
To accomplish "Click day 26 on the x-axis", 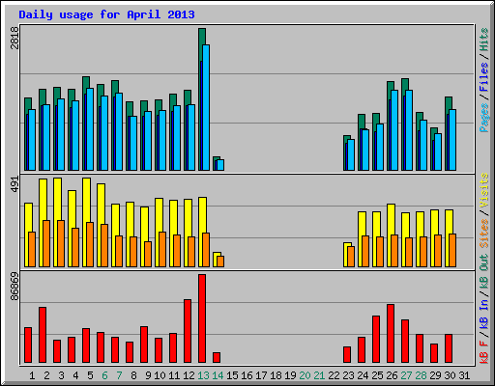I will point(392,375).
